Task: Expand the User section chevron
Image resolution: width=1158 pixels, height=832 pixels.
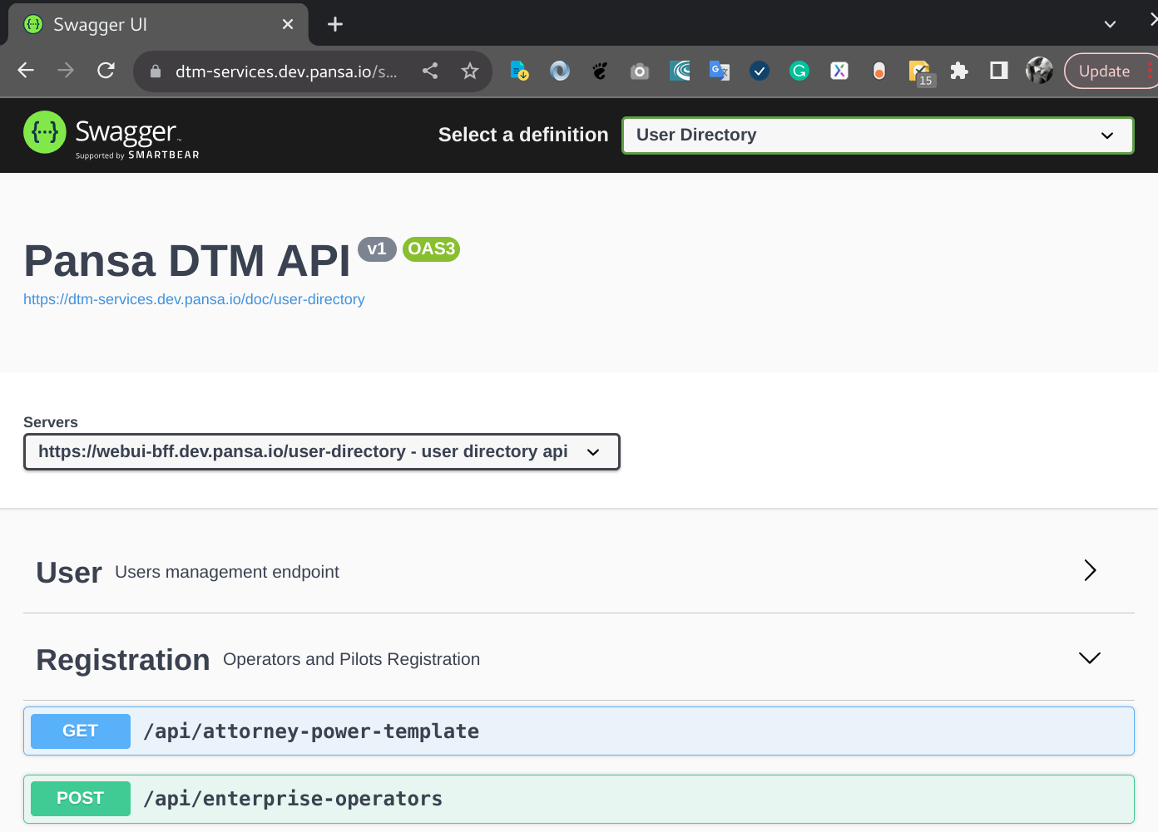Action: pos(1090,570)
